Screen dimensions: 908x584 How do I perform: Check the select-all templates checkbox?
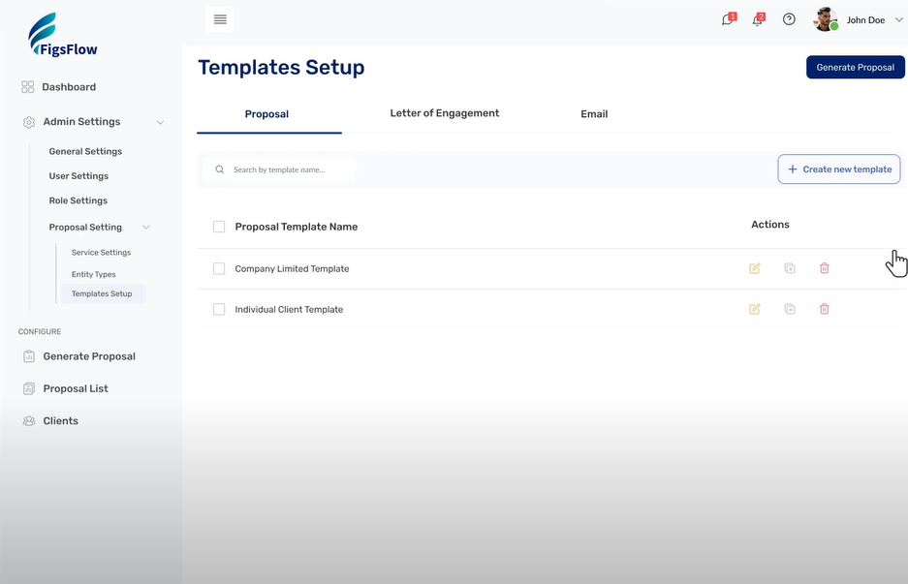coord(218,226)
